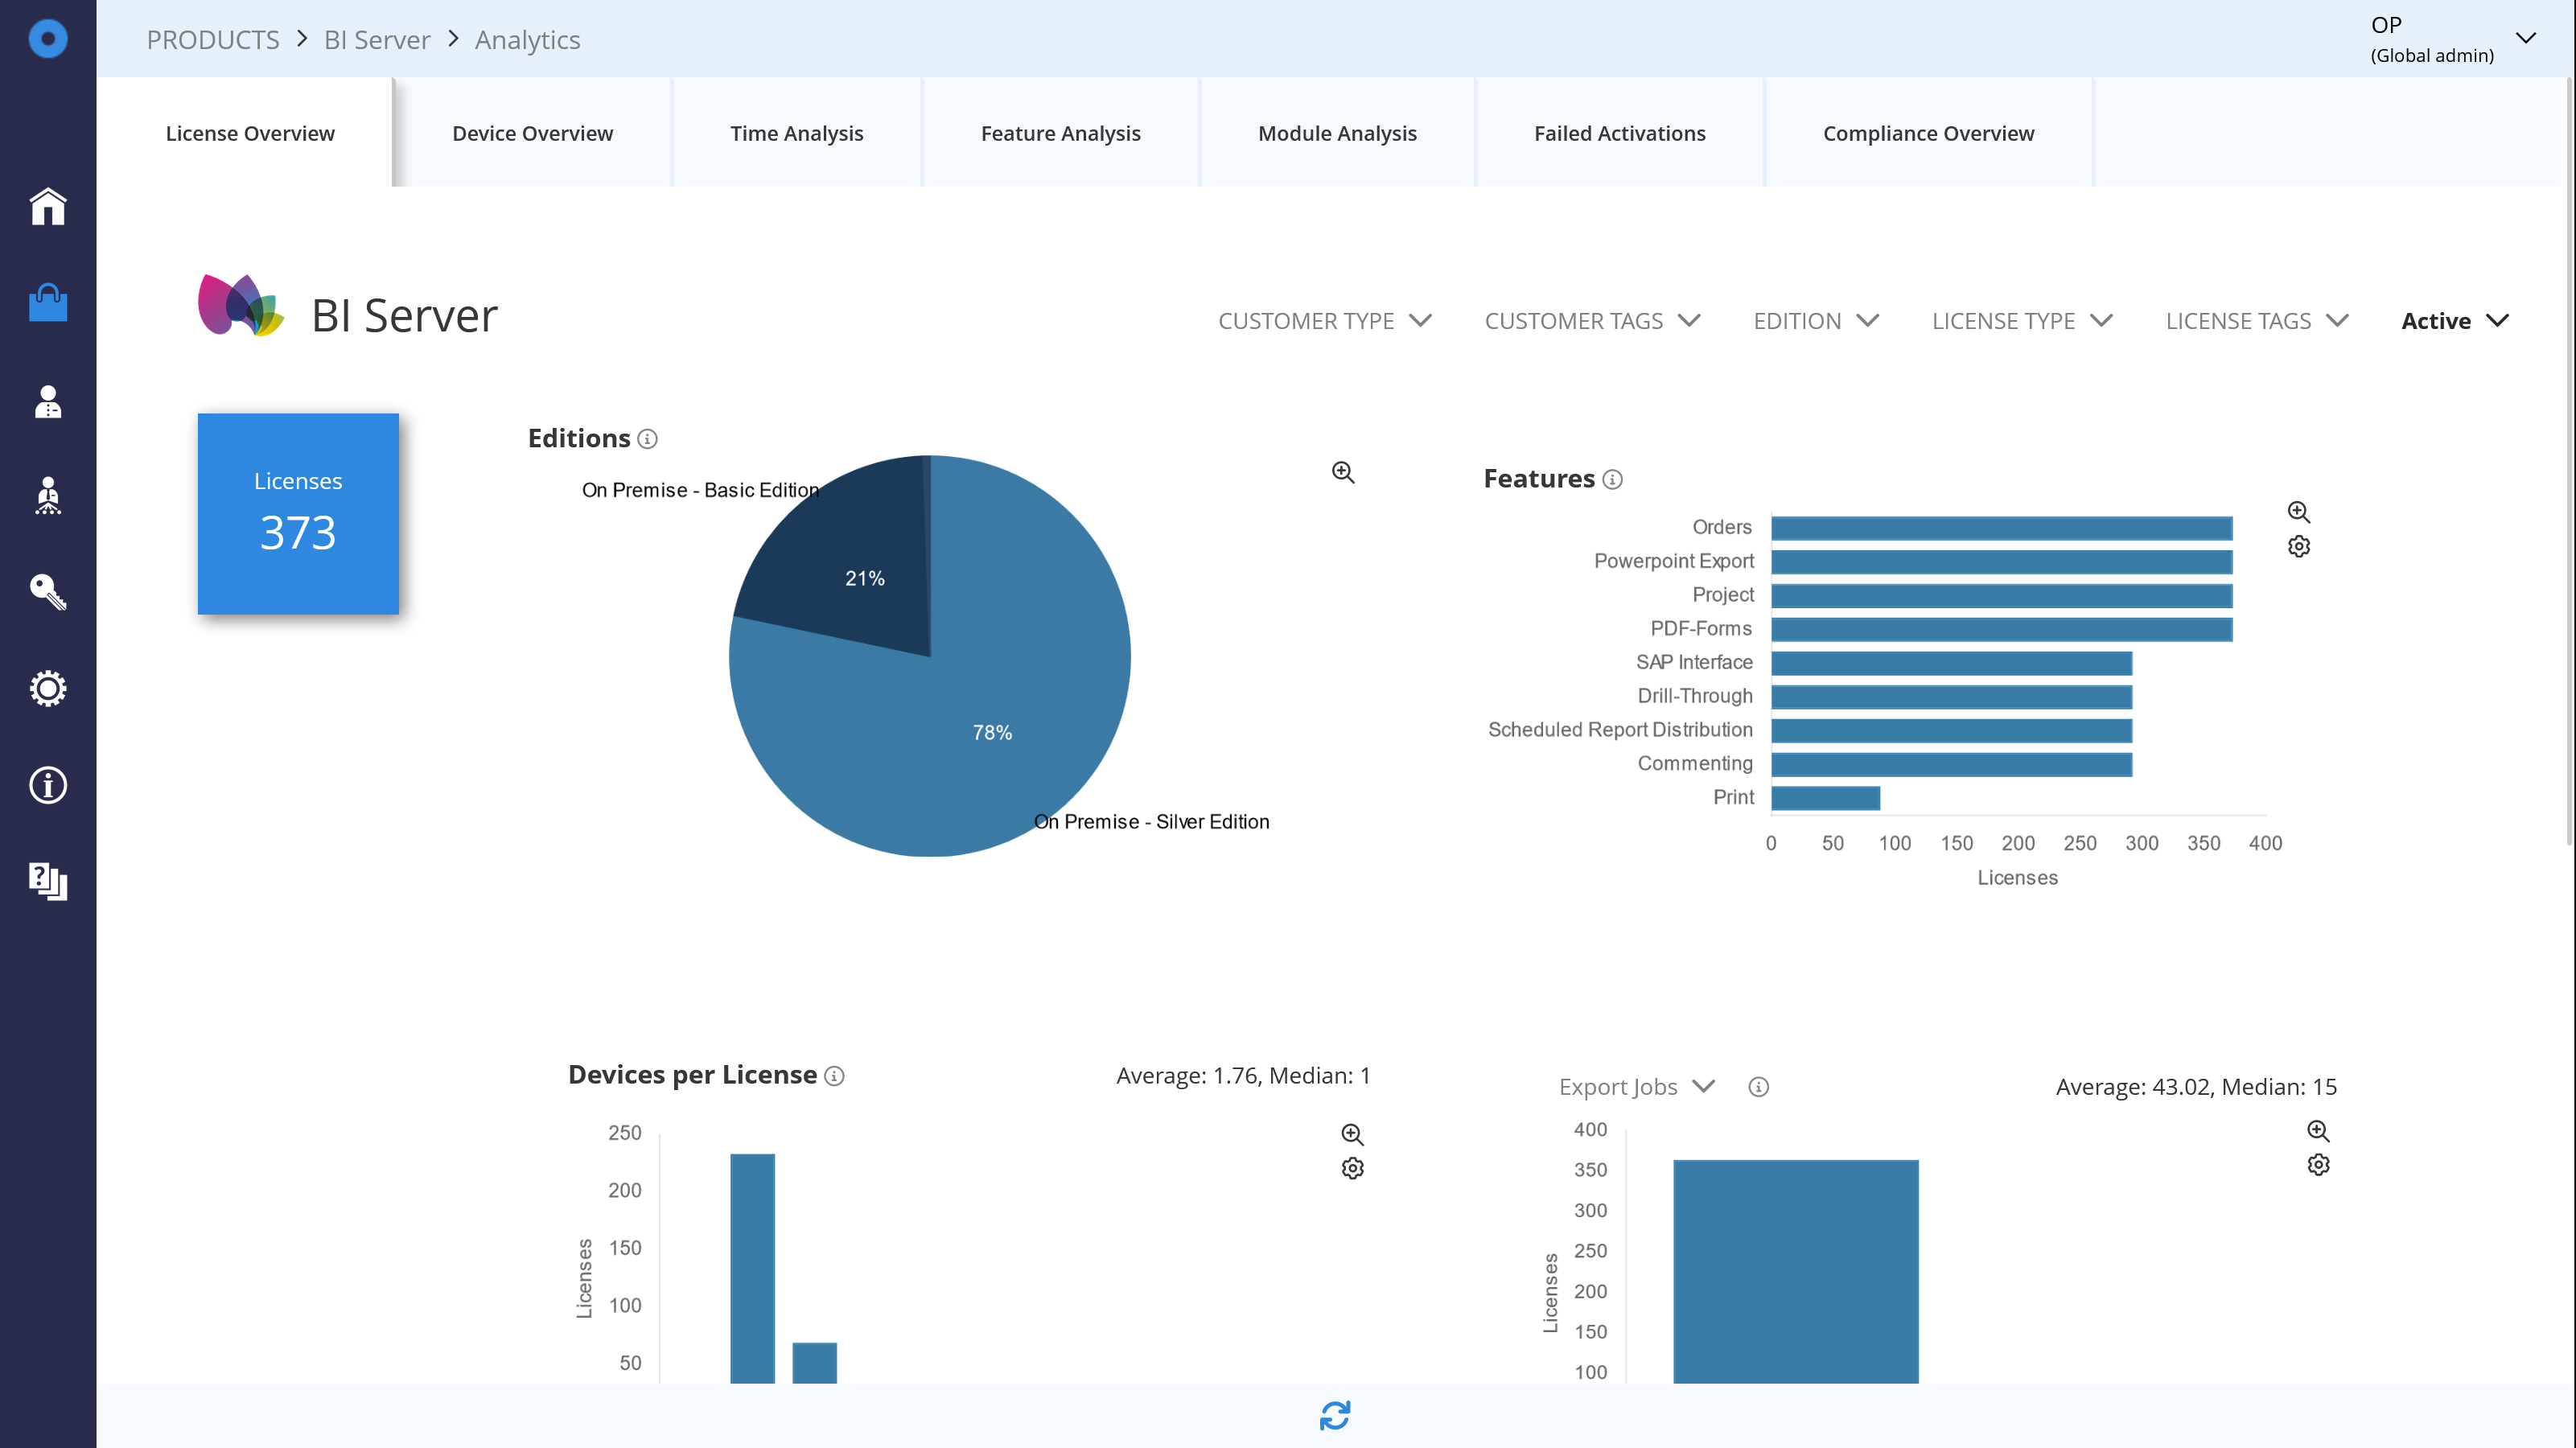
Task: Expand the LICENSE TYPE filter
Action: 2022,321
